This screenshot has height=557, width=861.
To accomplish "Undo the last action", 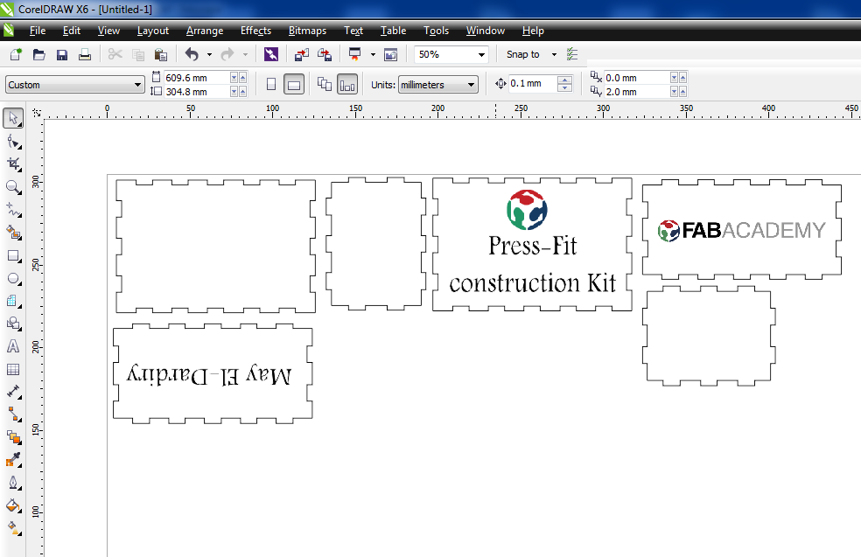I will (192, 54).
